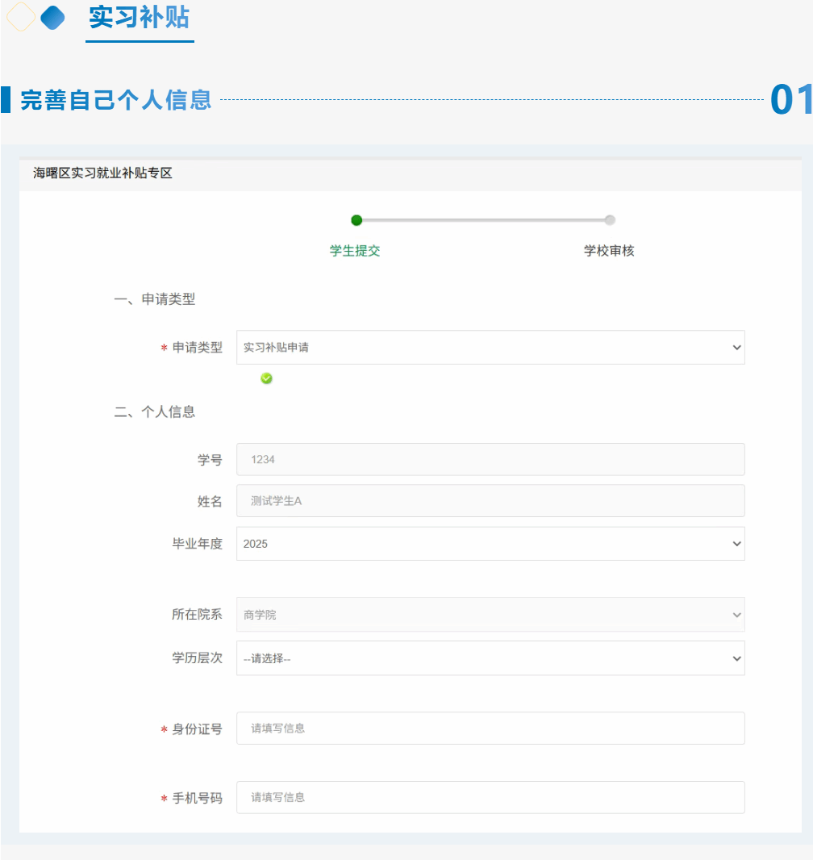Click the blue diamond icon beside 实习补贴
Screen dimensions: 813x860
point(52,17)
